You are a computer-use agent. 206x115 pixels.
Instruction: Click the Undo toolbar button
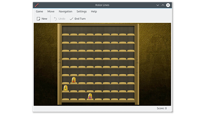click(59, 19)
